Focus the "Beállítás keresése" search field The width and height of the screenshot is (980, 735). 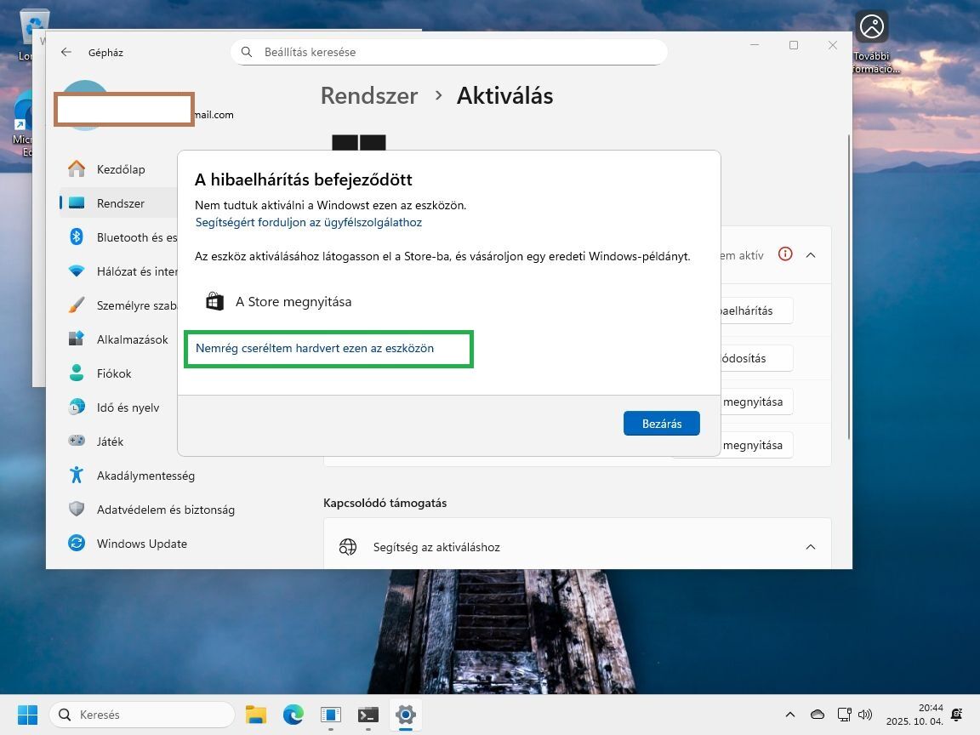point(449,52)
